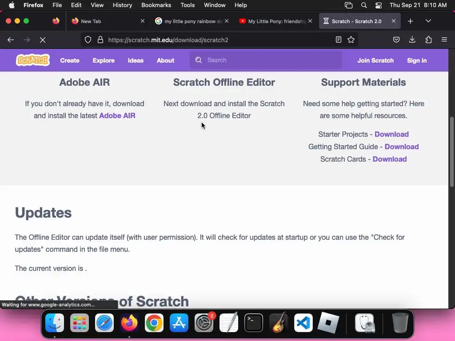Open the Apple menu

coord(12,5)
